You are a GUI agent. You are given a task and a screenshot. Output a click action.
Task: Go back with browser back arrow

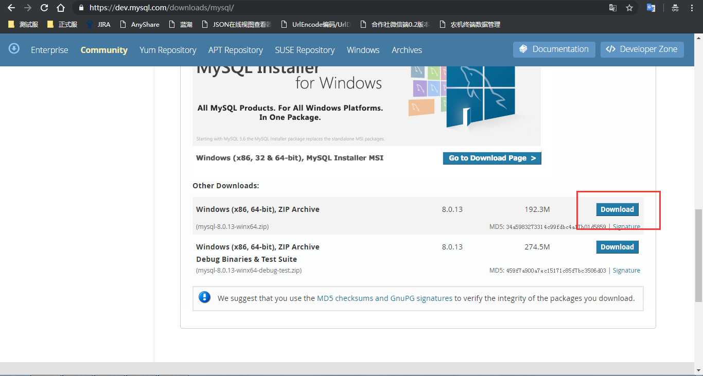11,8
